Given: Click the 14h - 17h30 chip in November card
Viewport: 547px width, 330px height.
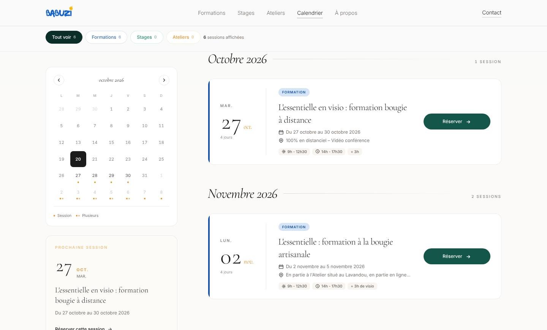Looking at the screenshot, I should (329, 286).
